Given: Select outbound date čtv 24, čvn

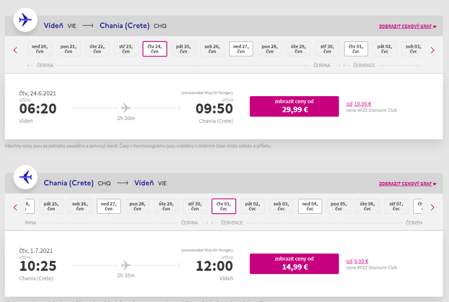Looking at the screenshot, I should click(x=155, y=49).
